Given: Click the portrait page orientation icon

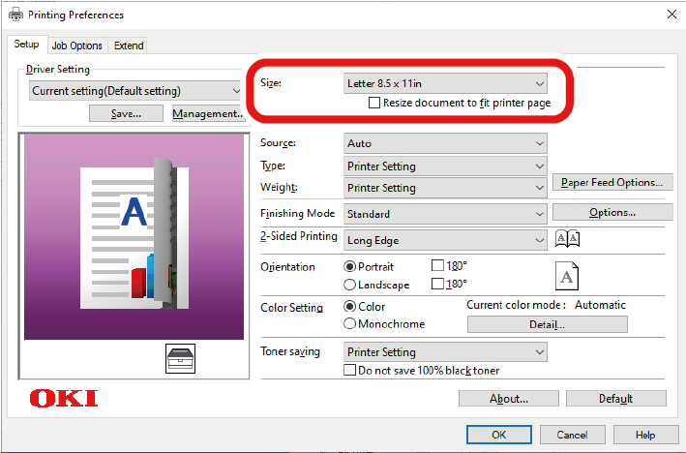Looking at the screenshot, I should click(568, 276).
